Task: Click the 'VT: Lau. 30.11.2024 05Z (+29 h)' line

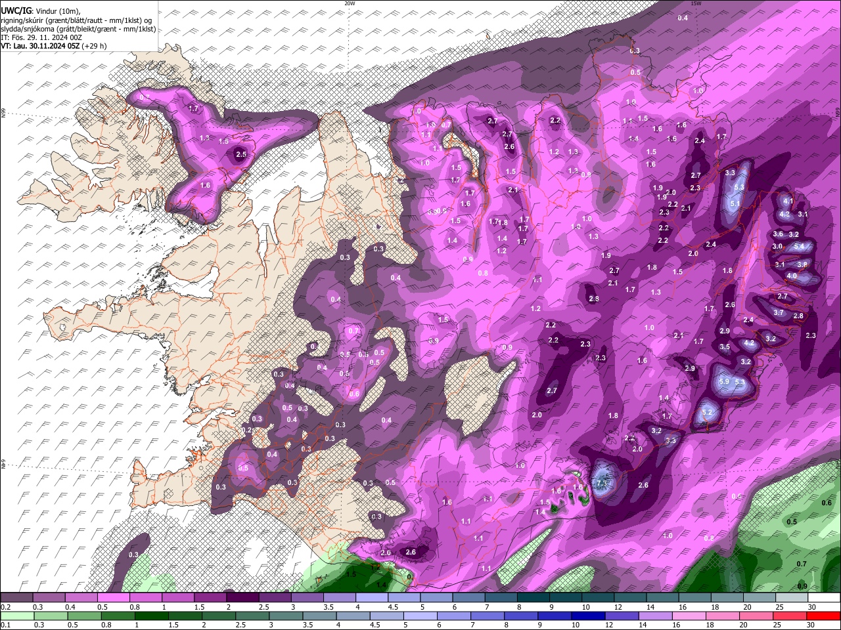Action: click(x=54, y=46)
